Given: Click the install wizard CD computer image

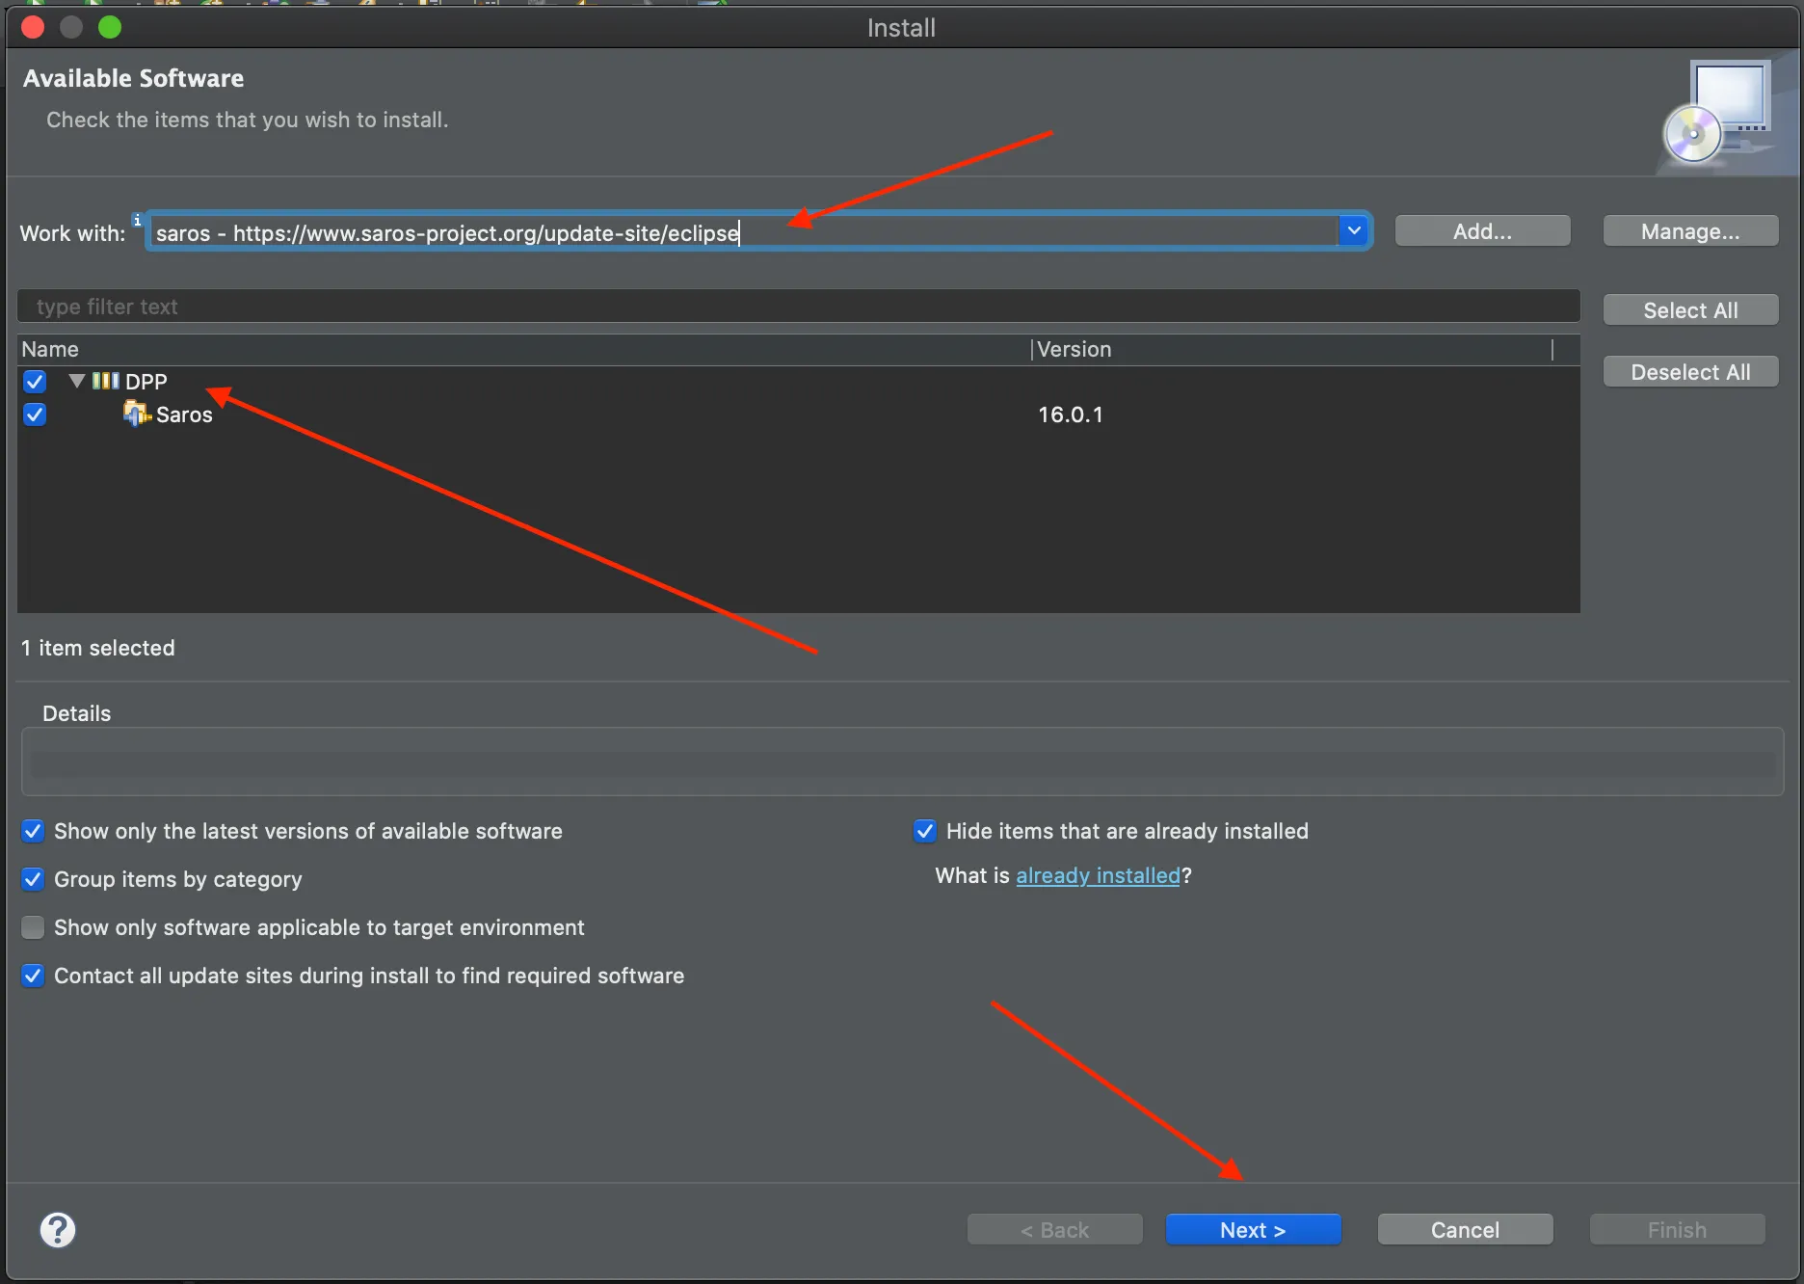Looking at the screenshot, I should click(1722, 113).
